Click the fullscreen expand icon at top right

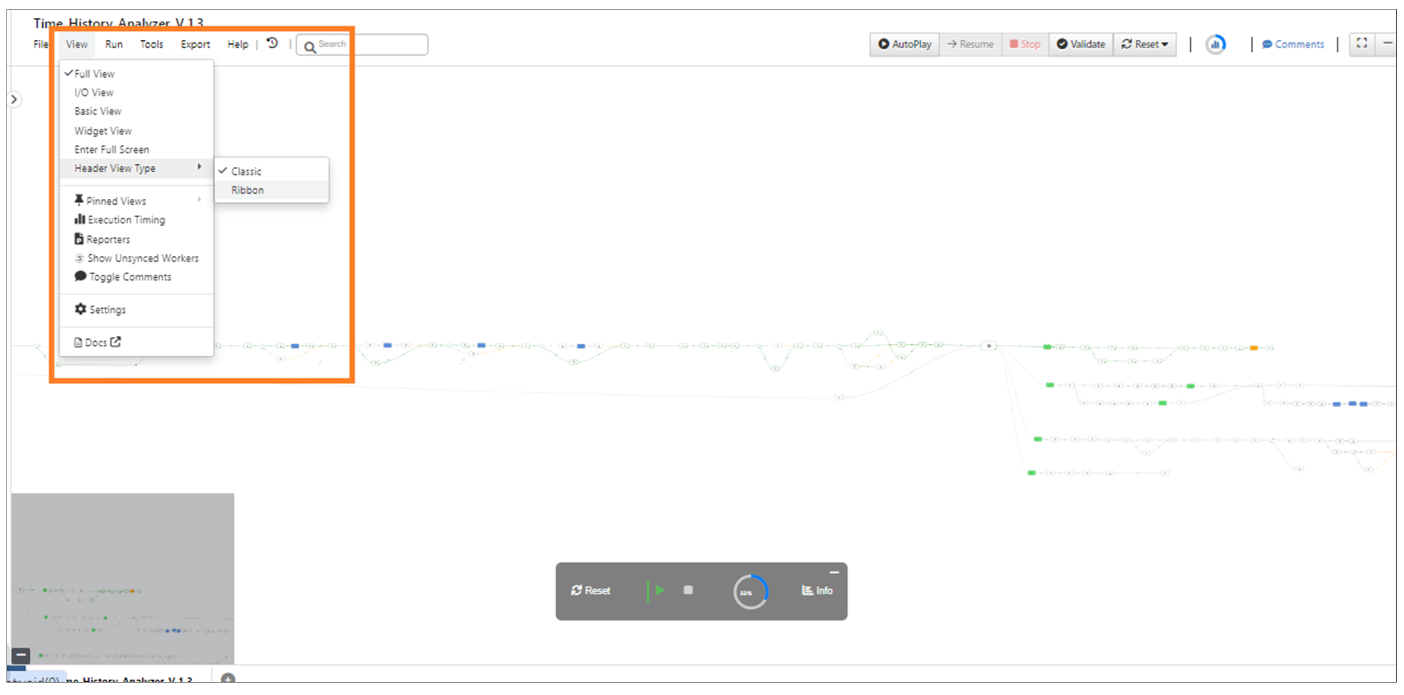click(x=1362, y=43)
